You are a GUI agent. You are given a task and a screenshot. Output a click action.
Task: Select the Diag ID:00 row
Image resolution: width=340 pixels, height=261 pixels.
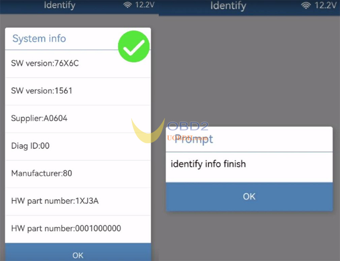(x=78, y=146)
